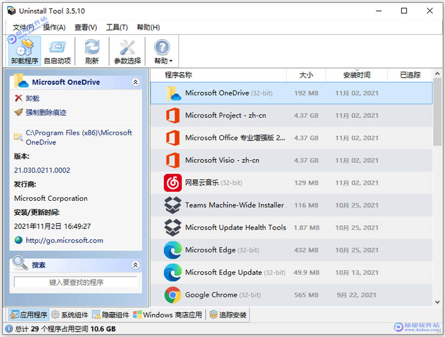Click the 卸载 uninstall link
The image size is (445, 337).
click(x=33, y=99)
